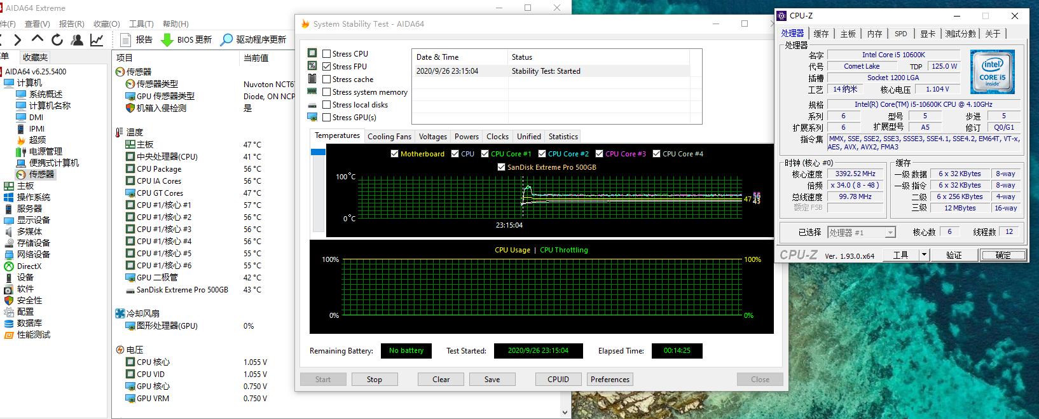The width and height of the screenshot is (1039, 419).
Task: Click the CPUID button
Action: coord(558,380)
